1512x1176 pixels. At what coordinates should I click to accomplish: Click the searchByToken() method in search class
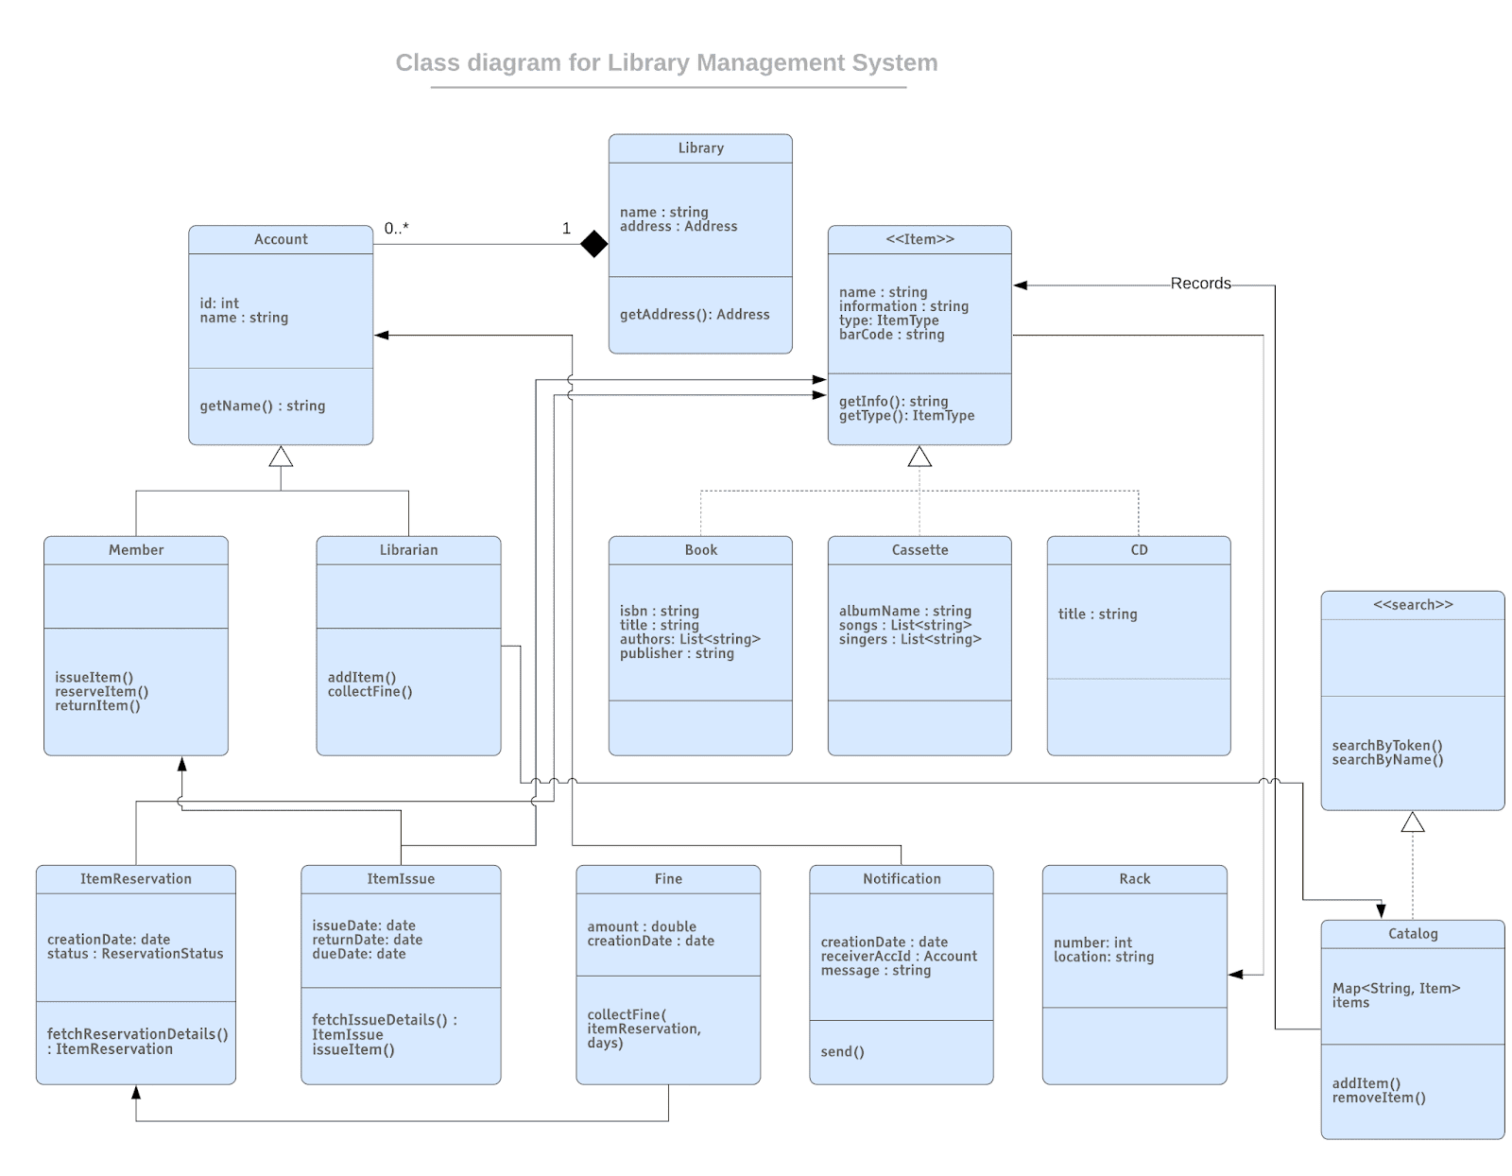[1385, 745]
